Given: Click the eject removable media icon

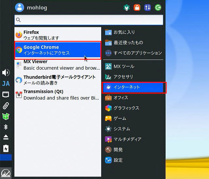Looking at the screenshot, I should (x=6, y=137).
